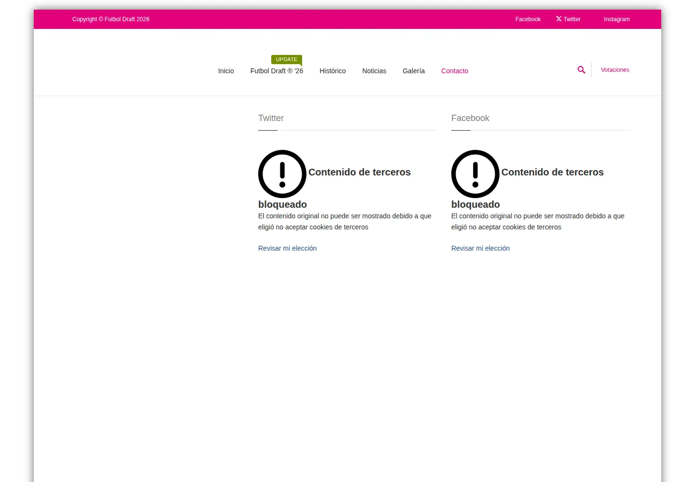The height and width of the screenshot is (482, 695).
Task: Open the Histórico menu item
Action: point(333,71)
